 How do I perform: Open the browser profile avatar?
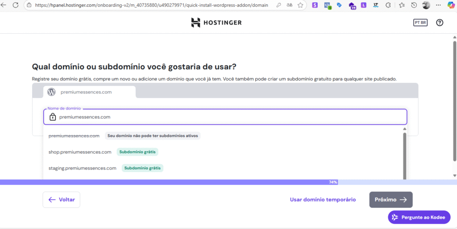point(426,5)
